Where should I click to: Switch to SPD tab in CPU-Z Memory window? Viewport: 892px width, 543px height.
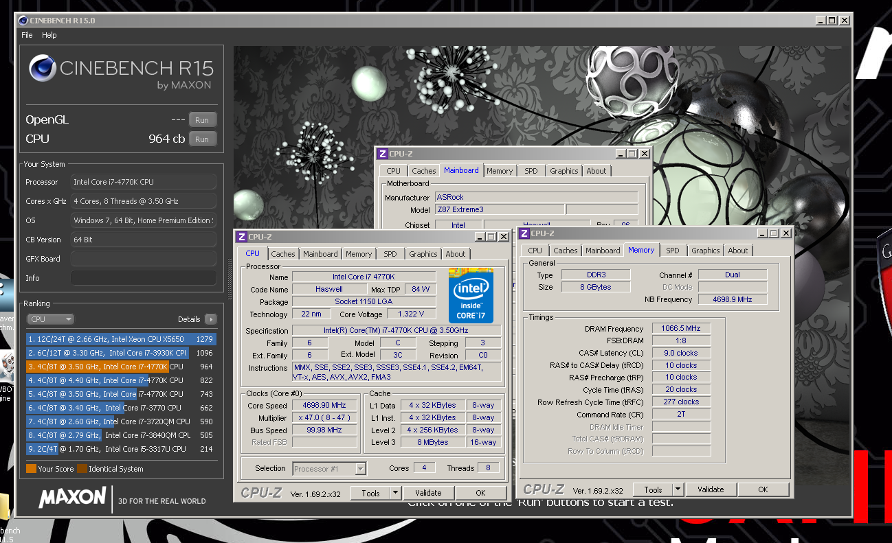coord(673,251)
